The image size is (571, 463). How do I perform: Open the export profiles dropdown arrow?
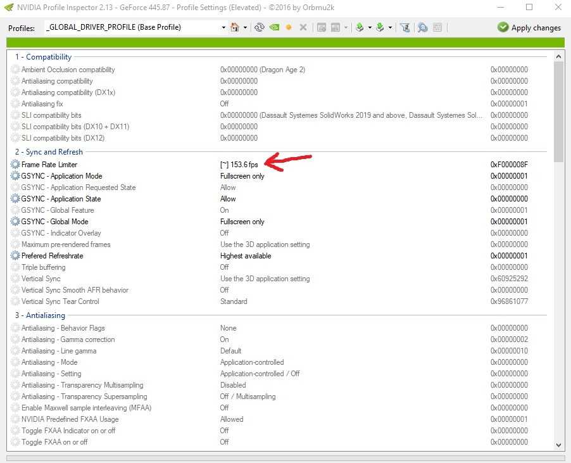(x=368, y=27)
